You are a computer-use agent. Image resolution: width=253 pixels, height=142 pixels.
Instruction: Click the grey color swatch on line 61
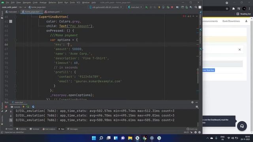point(11,21)
